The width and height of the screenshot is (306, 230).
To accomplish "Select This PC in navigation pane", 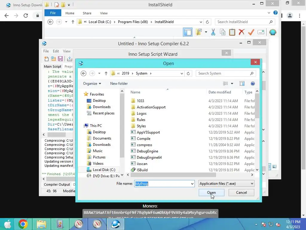I will pos(96,126).
